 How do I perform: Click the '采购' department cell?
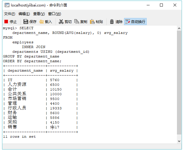pos(12,122)
